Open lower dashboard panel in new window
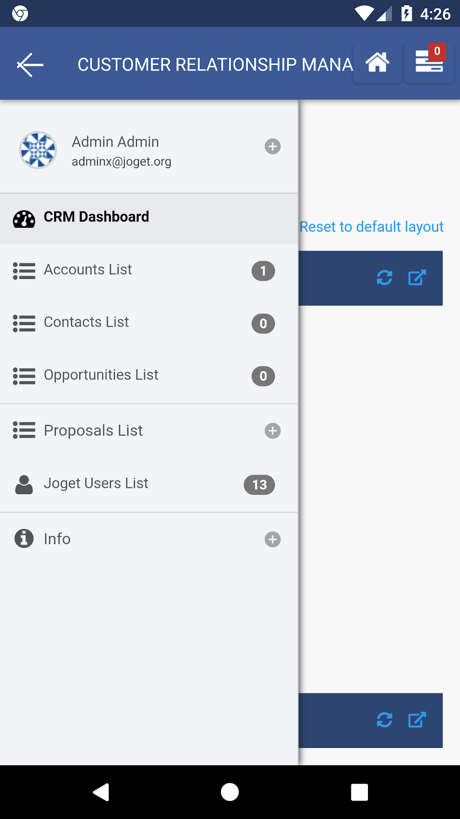 [417, 720]
